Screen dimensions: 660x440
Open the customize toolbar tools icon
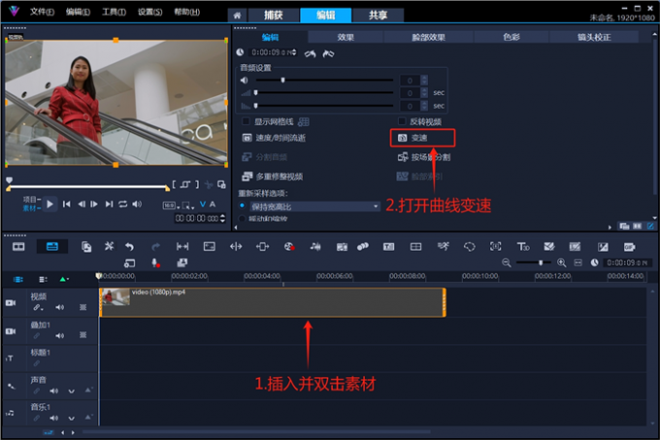(x=109, y=246)
